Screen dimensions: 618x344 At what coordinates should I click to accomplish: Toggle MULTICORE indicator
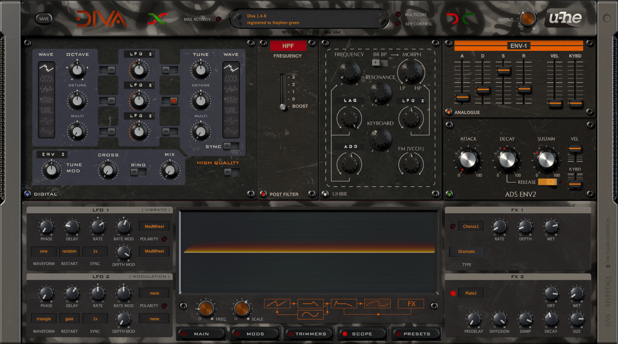click(x=398, y=14)
